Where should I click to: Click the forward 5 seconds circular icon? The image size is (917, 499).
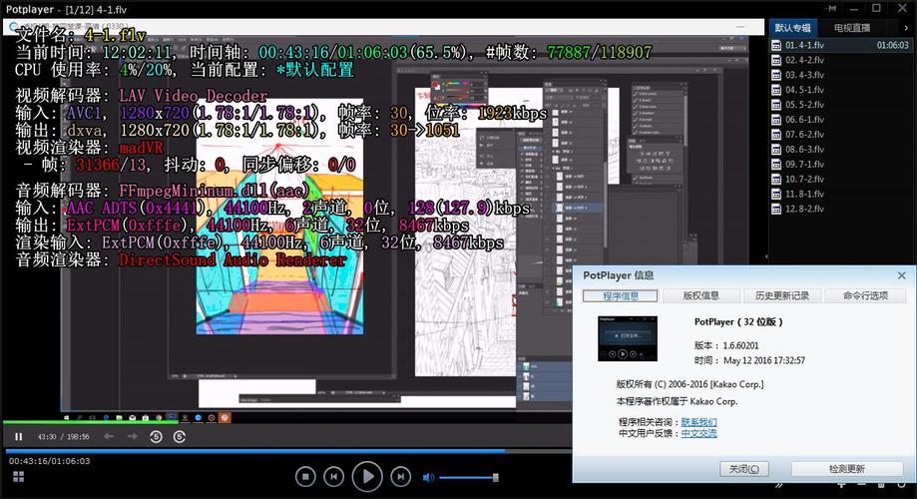click(x=180, y=436)
